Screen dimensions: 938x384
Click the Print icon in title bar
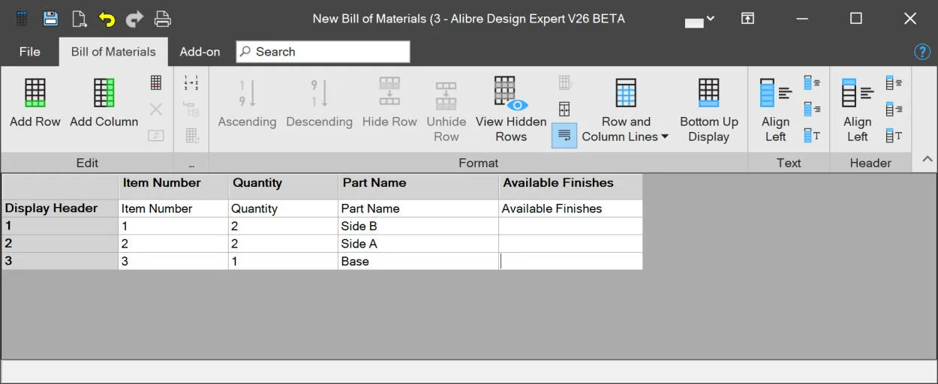point(162,19)
